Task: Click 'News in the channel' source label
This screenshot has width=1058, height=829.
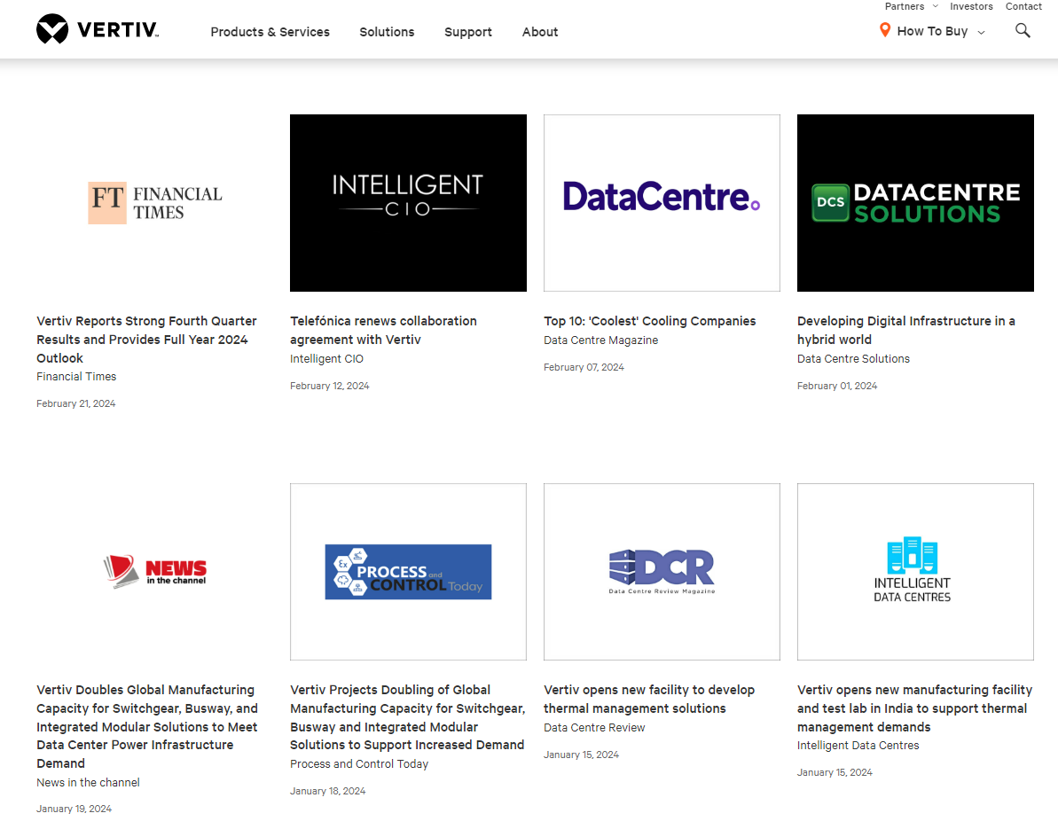Action: pyautogui.click(x=88, y=783)
